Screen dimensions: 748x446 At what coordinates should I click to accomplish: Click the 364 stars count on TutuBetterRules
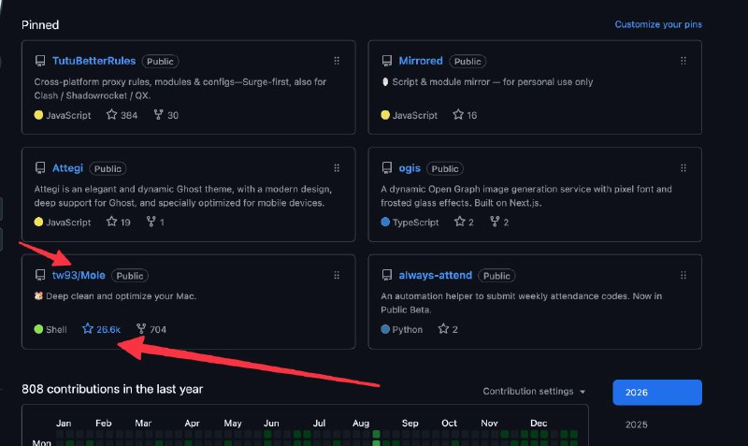click(129, 115)
